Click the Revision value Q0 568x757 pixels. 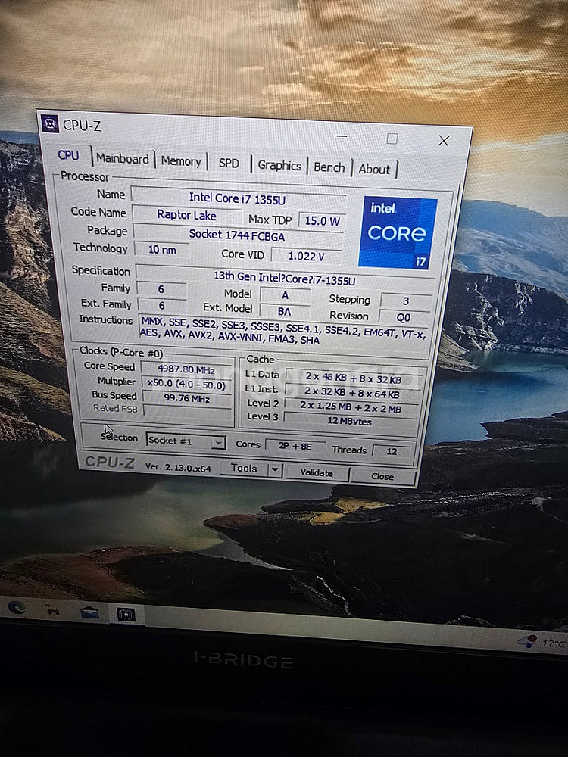pos(404,317)
